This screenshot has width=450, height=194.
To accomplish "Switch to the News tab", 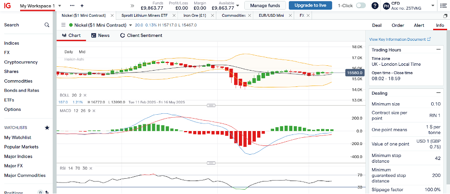I will [100, 36].
